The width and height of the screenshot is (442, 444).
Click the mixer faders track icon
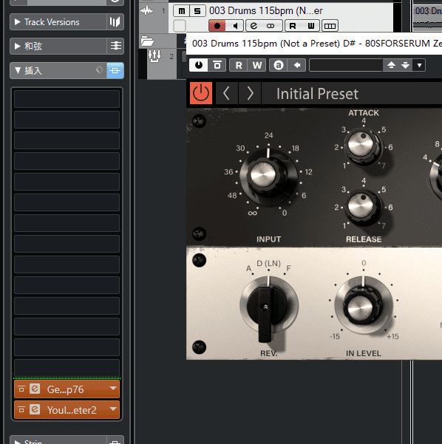coord(154,56)
